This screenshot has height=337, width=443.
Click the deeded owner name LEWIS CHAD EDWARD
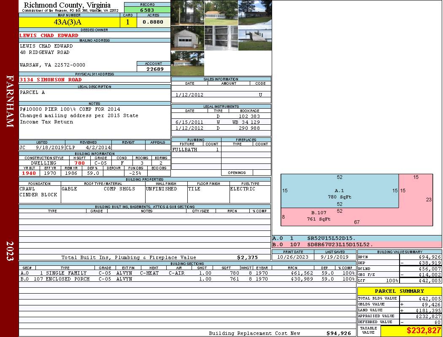[49, 35]
